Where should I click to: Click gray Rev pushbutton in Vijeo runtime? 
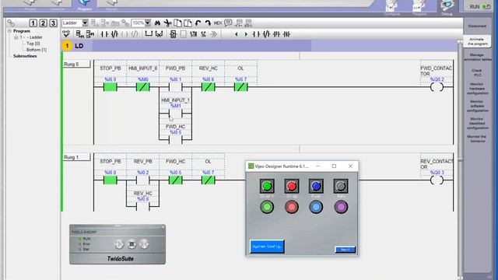(x=341, y=187)
